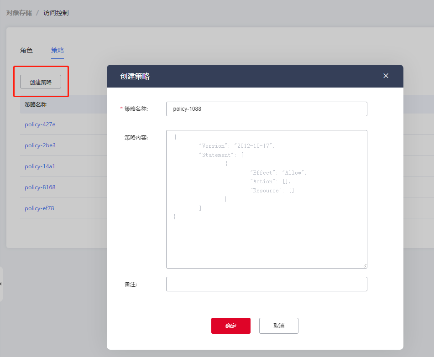Focus the 策略名称 input containing policy-1088
The width and height of the screenshot is (434, 357).
pos(267,109)
